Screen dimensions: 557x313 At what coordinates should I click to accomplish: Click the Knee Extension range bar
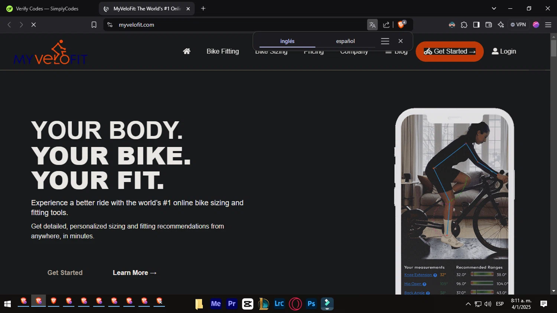(x=482, y=274)
